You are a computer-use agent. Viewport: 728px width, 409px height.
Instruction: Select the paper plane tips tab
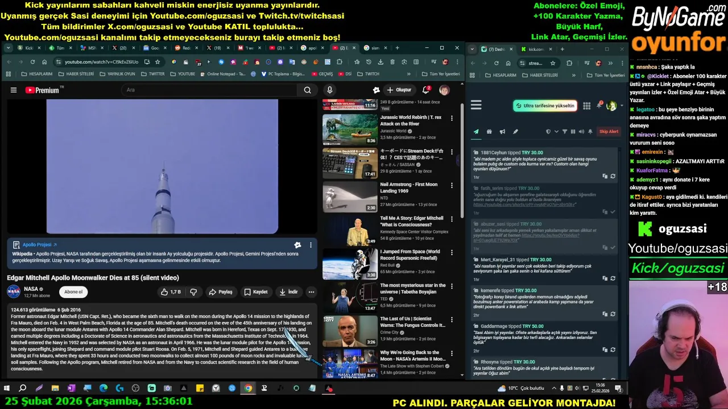tap(476, 132)
